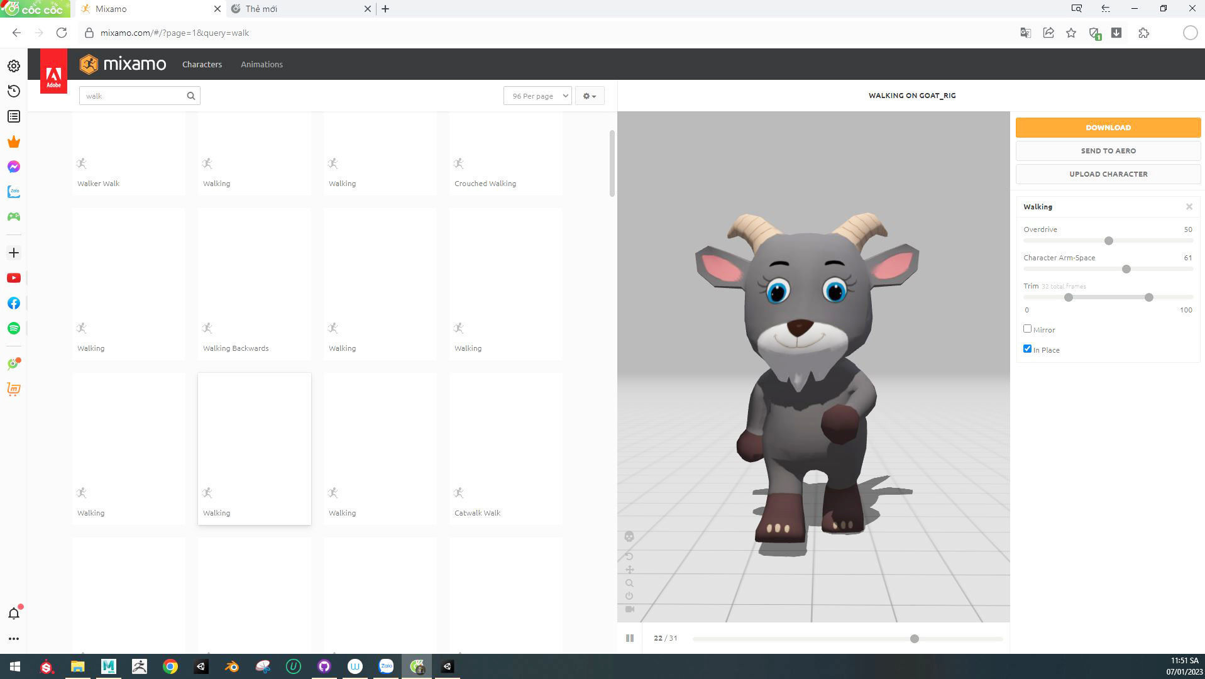Image resolution: width=1205 pixels, height=679 pixels.
Task: Select the pan camera arrows icon
Action: coord(629,570)
